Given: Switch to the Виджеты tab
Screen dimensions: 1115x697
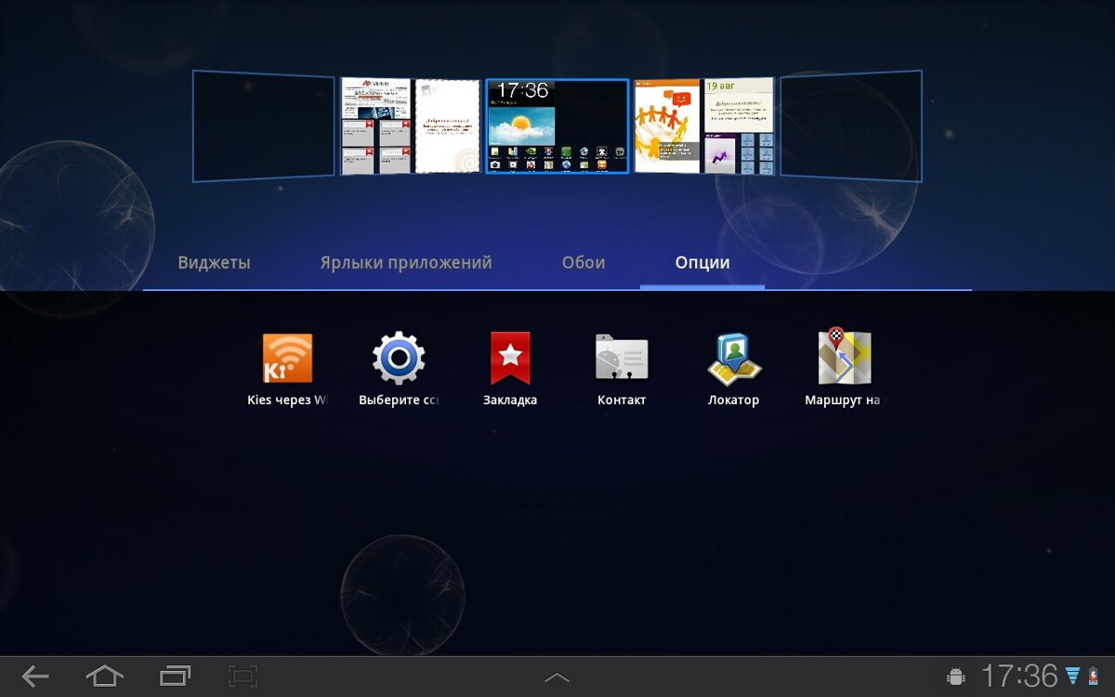Looking at the screenshot, I should coord(215,263).
